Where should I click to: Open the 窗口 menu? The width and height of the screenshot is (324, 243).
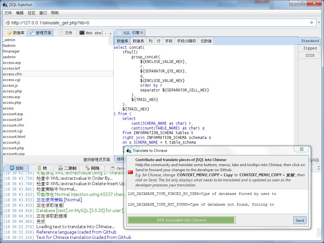[x=43, y=13]
